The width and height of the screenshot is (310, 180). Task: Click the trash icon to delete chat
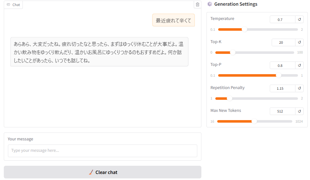[x=197, y=4]
